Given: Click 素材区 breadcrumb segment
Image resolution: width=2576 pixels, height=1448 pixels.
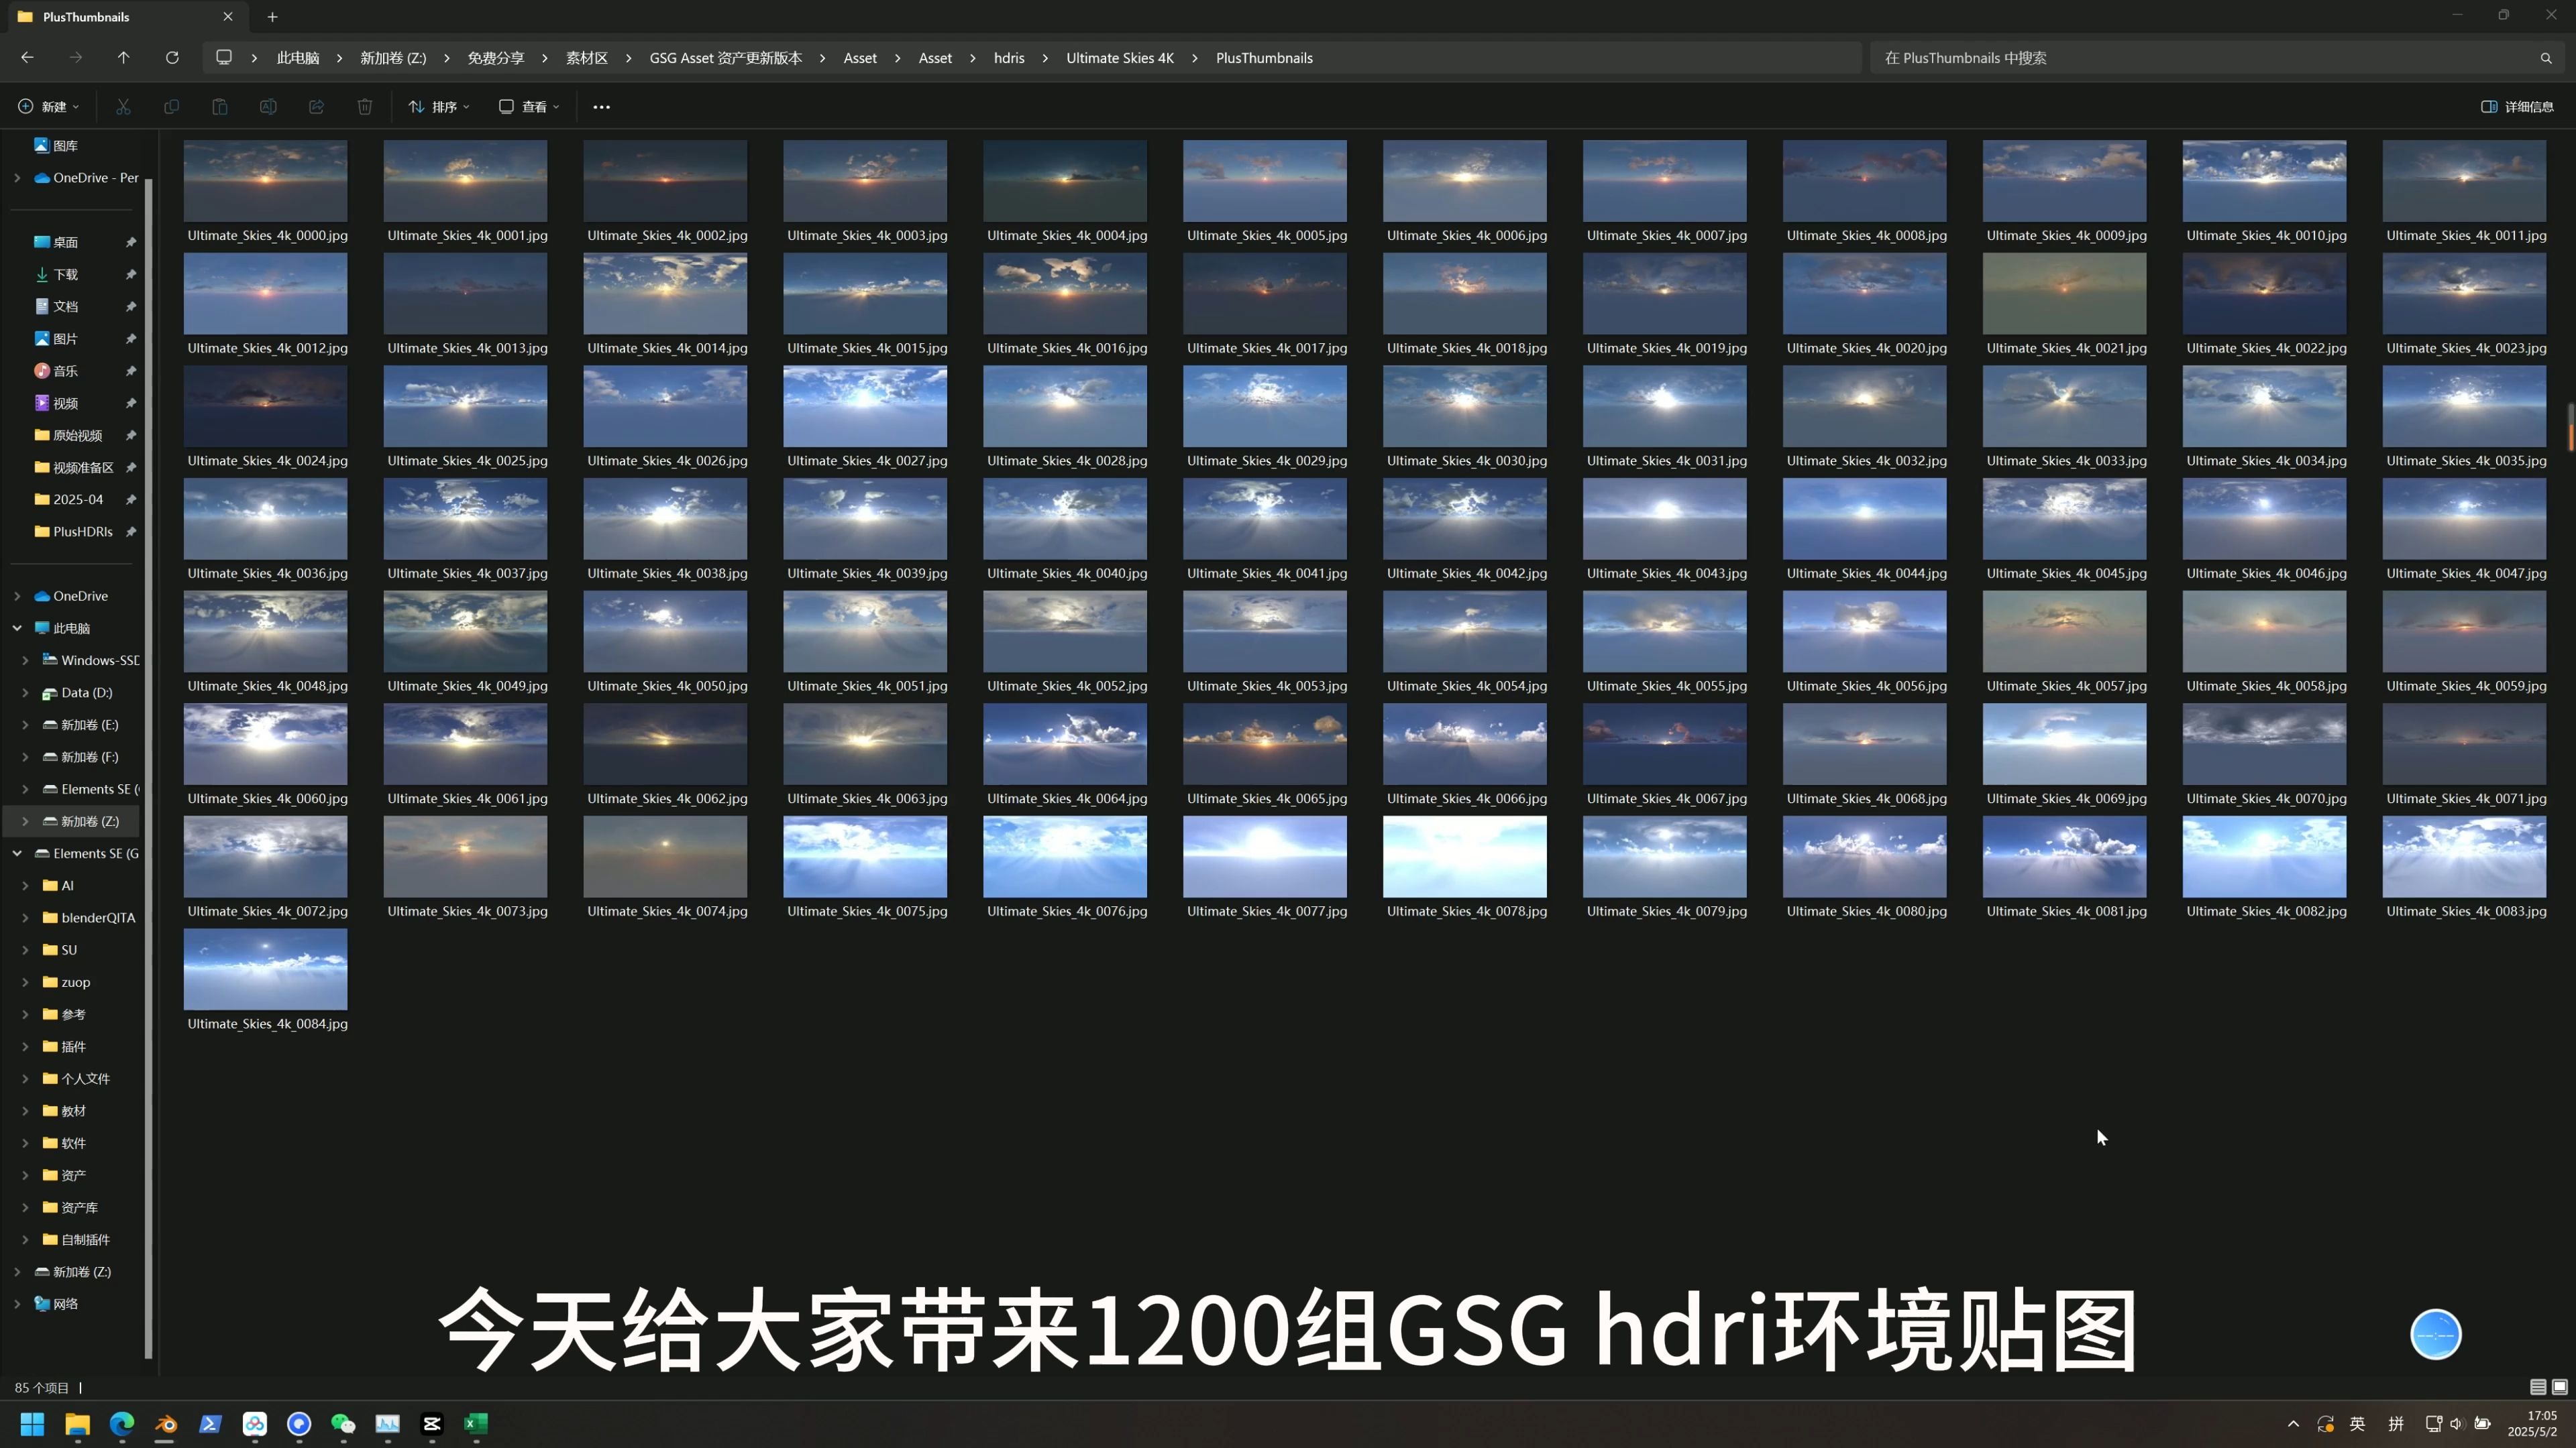Looking at the screenshot, I should 587,58.
